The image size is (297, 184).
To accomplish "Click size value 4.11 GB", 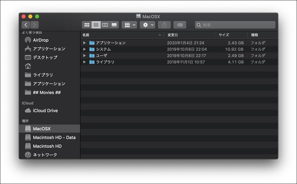I will point(236,62).
